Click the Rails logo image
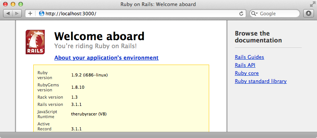Screen dimensions: 317x138 (35, 42)
